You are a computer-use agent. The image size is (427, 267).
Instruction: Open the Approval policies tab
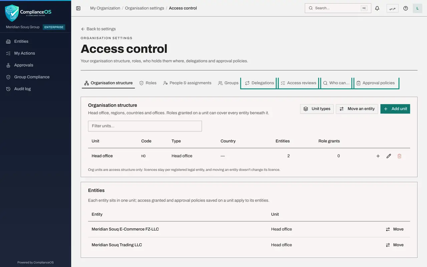[375, 83]
